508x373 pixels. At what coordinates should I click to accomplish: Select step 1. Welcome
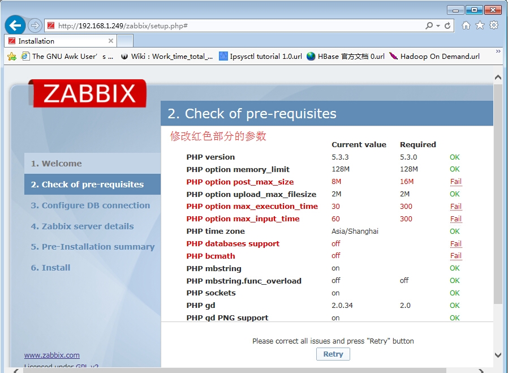coord(92,164)
